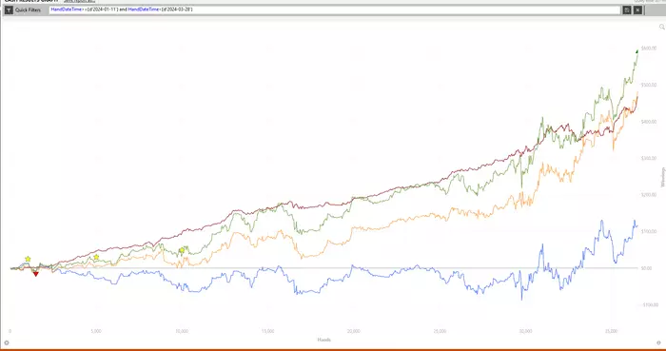Open the Quick Filters panel

28,10
